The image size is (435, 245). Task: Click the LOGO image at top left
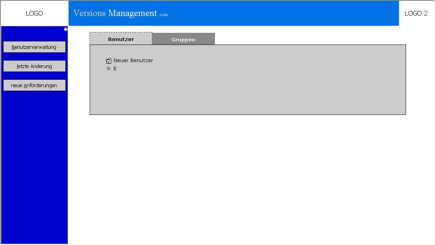click(34, 13)
